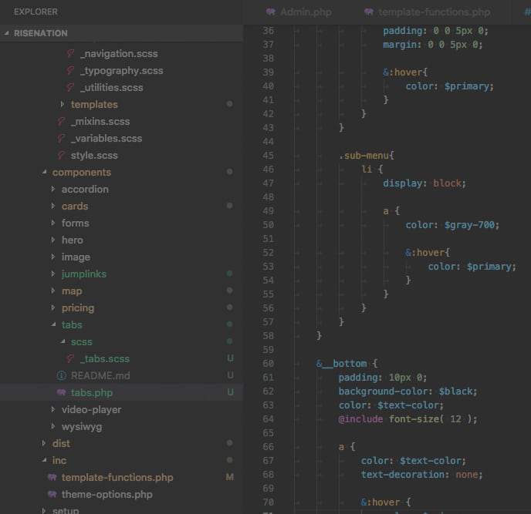Click the PHP icon beside theme-options.php
The image size is (531, 514).
click(52, 494)
